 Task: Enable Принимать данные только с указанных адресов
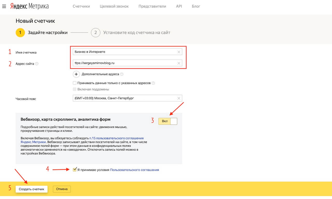click(75, 83)
